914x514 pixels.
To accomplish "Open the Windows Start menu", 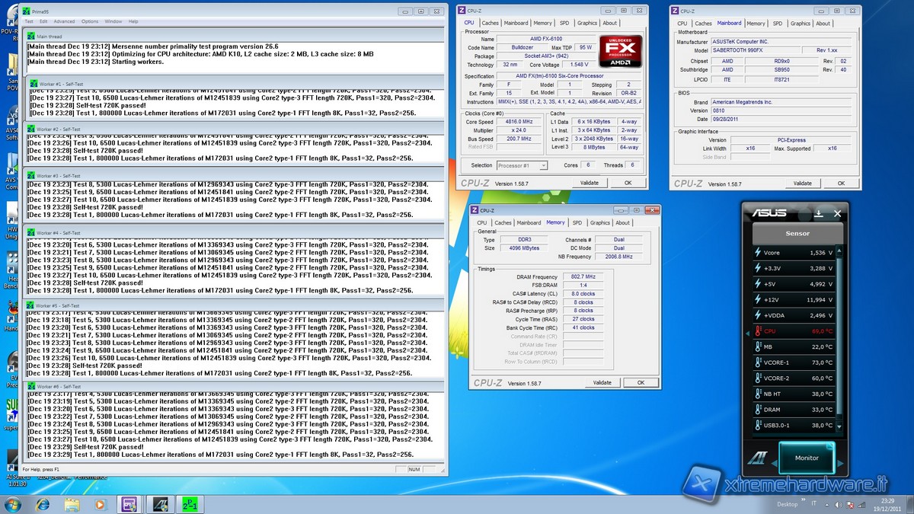I will (14, 503).
